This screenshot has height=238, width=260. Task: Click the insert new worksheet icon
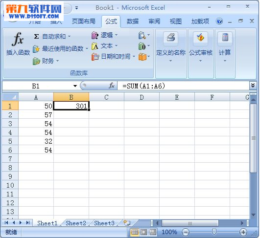click(x=127, y=223)
